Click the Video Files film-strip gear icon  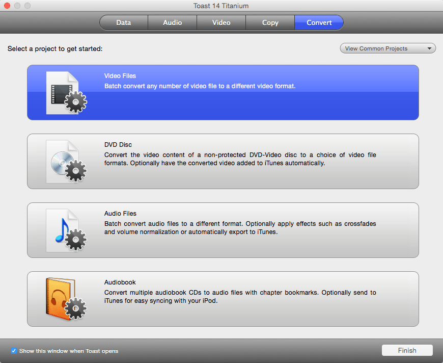click(x=67, y=93)
